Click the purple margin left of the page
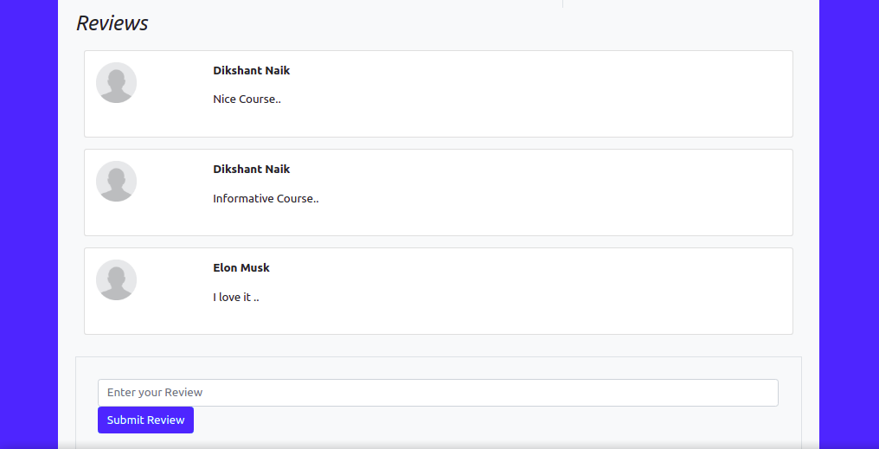 pos(29,225)
